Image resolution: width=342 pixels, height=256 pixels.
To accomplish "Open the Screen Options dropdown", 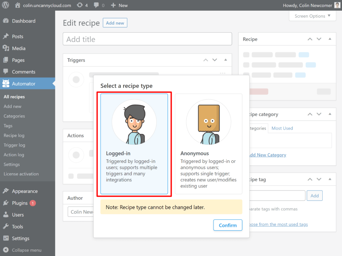I will tap(312, 16).
